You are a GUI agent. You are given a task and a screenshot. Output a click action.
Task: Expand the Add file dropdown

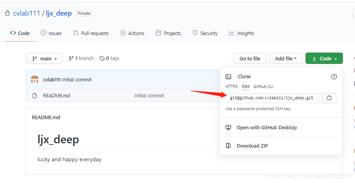(286, 58)
